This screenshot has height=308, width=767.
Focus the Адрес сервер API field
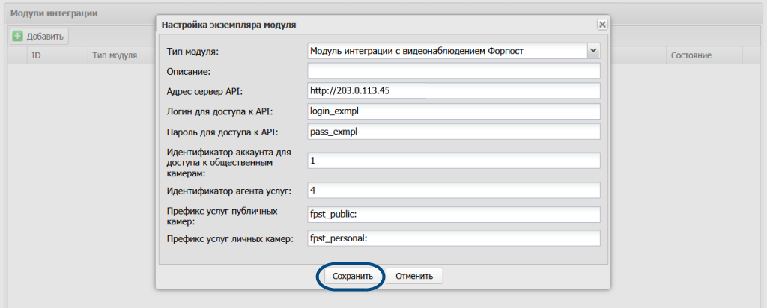coord(453,90)
